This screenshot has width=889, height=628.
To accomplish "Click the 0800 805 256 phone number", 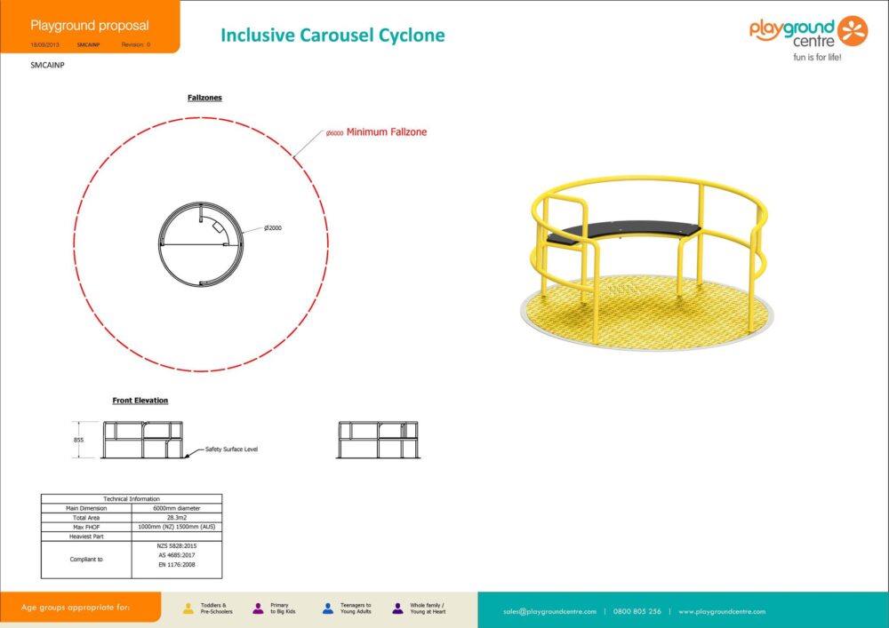I will (x=637, y=611).
